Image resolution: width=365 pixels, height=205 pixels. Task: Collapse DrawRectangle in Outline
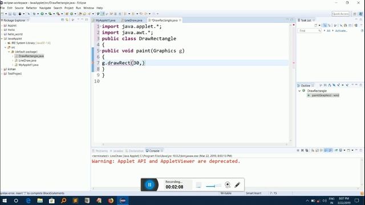299,91
